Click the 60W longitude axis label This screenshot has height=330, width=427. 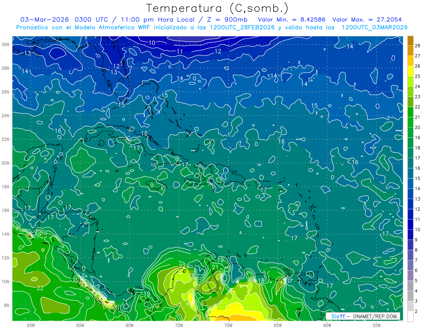coord(327,325)
